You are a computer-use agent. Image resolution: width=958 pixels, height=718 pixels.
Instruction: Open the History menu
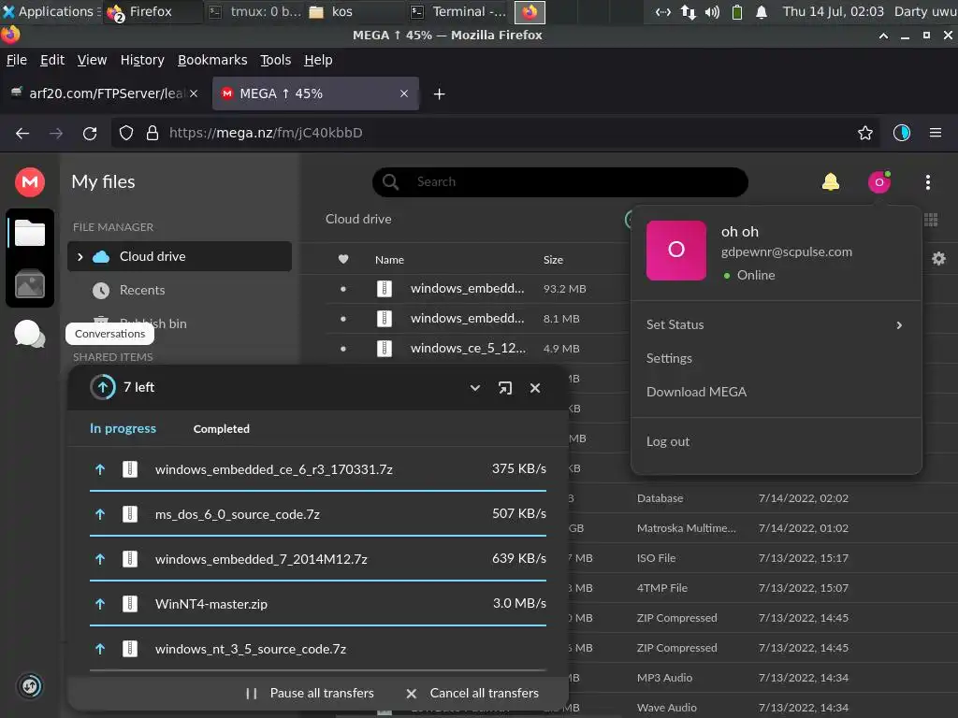coord(142,60)
